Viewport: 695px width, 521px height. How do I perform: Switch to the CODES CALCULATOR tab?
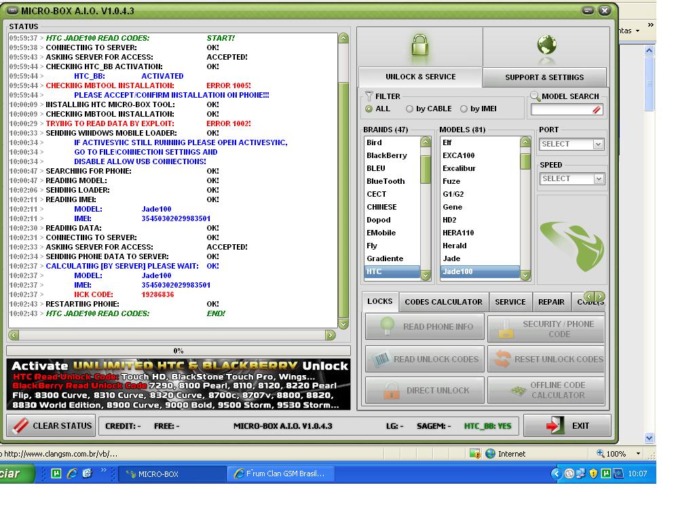tap(443, 302)
